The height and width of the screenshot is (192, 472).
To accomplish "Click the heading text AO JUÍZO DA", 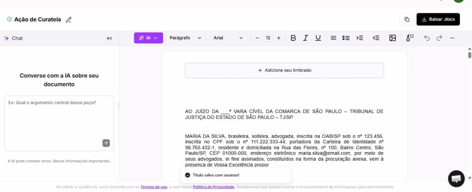I will [202, 112].
